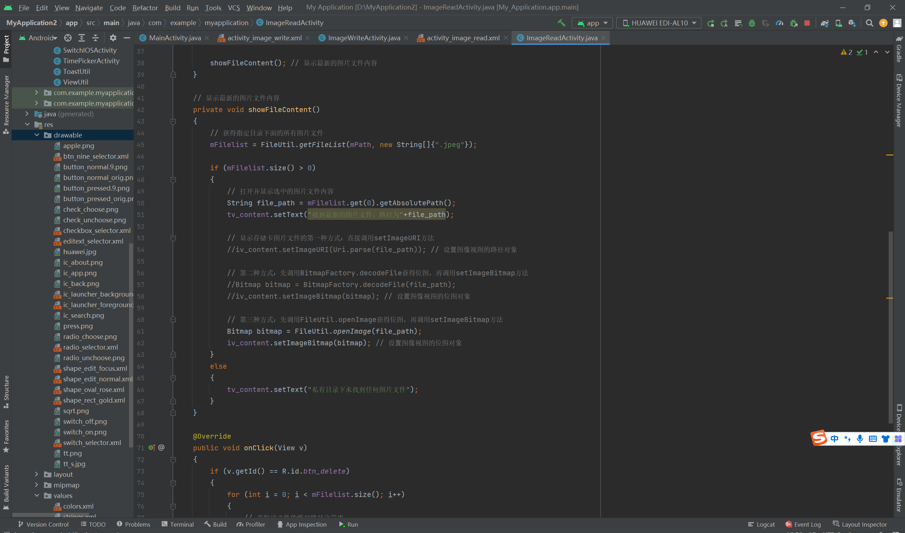Click the Search Everywhere magnifier icon
The height and width of the screenshot is (533, 905).
(x=869, y=23)
